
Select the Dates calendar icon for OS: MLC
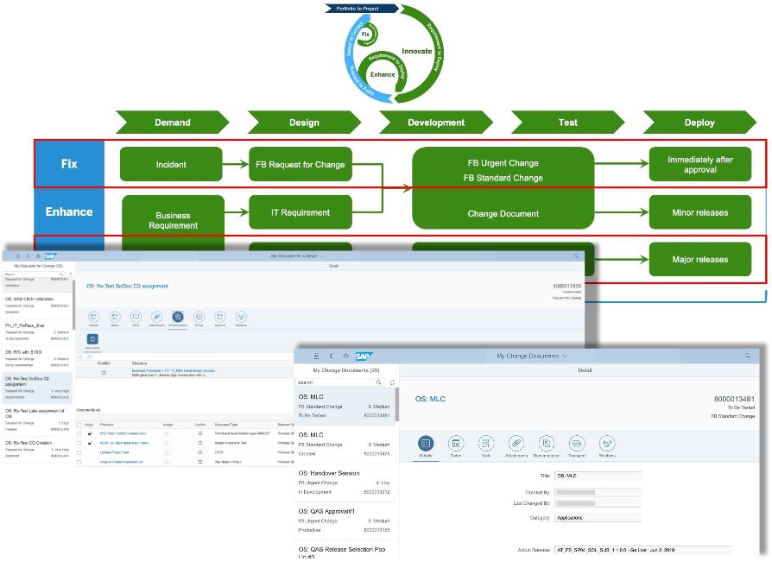(456, 444)
